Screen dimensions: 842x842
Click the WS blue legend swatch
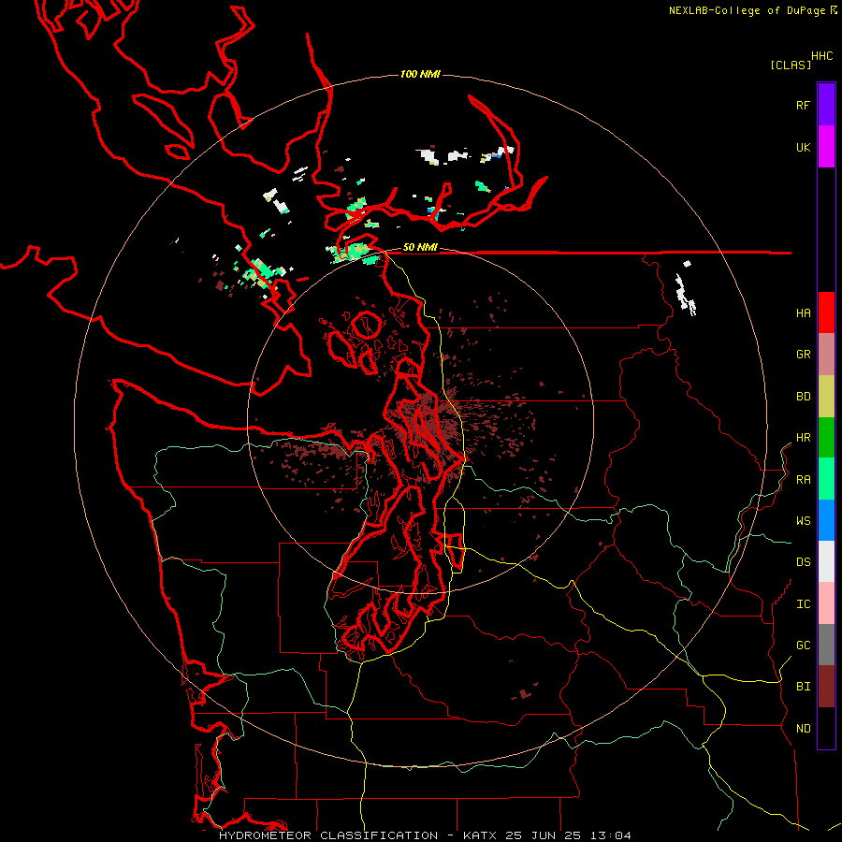[x=826, y=520]
